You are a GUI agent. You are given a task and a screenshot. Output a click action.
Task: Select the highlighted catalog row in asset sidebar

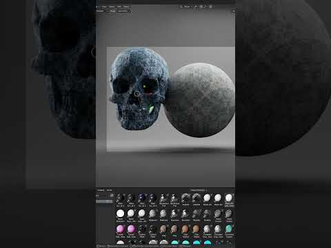[x=105, y=201]
